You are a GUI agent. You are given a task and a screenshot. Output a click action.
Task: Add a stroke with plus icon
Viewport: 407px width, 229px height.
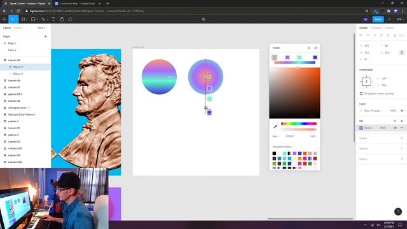pos(402,138)
